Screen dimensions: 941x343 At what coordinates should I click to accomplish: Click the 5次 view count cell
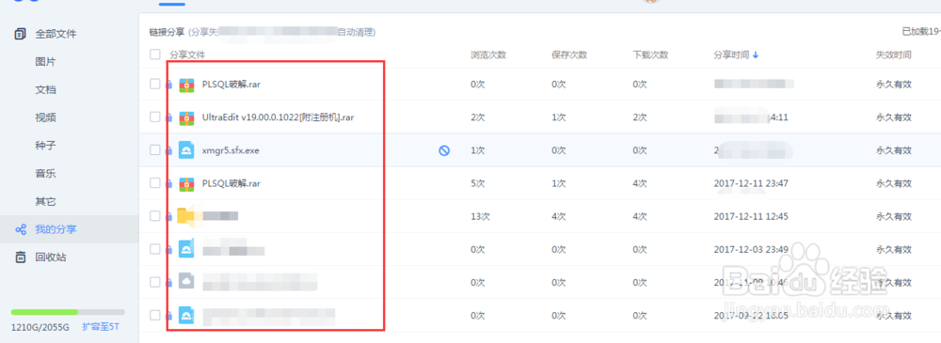click(x=478, y=183)
